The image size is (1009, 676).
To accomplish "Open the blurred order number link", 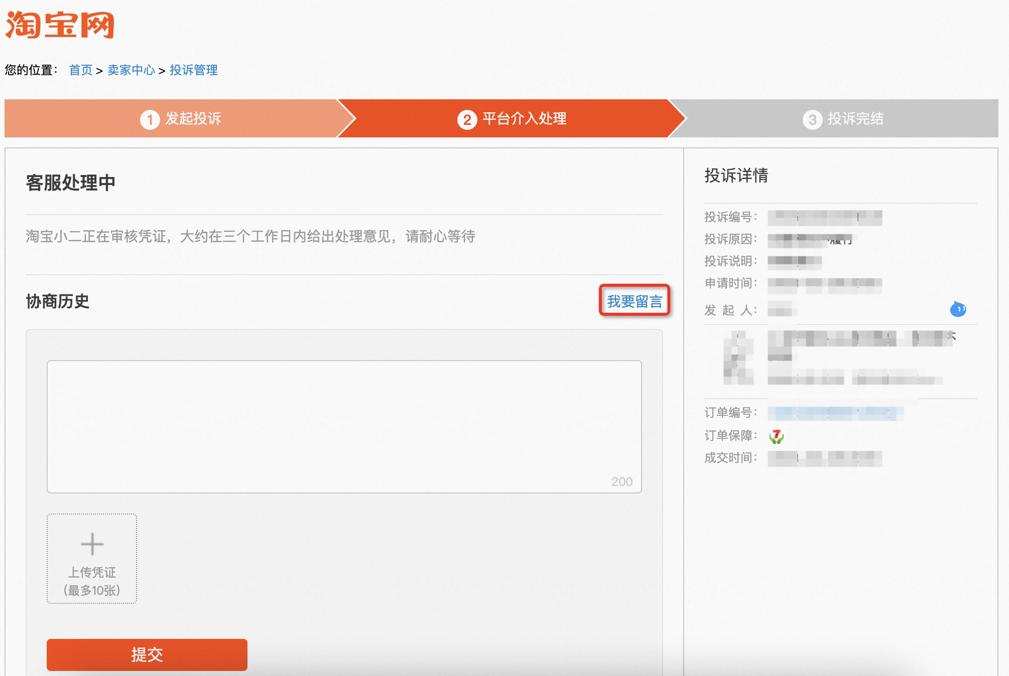I will (835, 413).
